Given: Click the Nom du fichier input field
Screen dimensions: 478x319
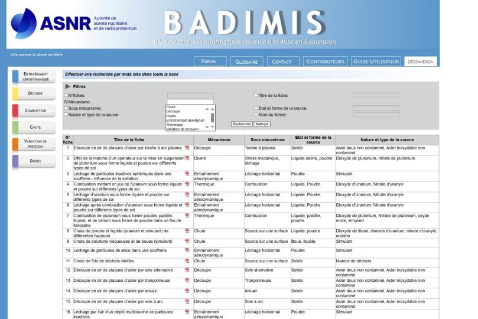Looking at the screenshot, I should (376, 115).
